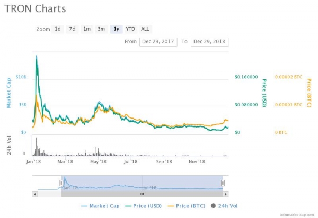Toggle Market Cap series in legend
The width and height of the screenshot is (318, 218).
pos(100,206)
